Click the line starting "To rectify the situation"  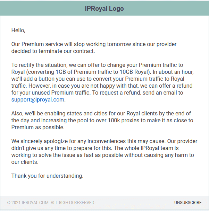pos(97,65)
